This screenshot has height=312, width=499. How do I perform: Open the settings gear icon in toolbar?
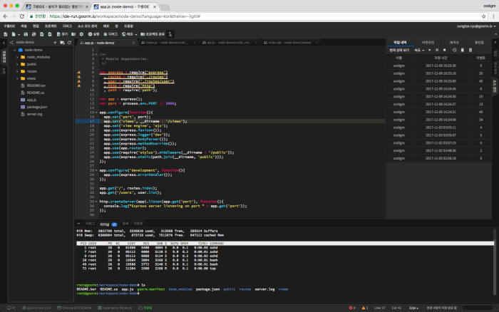pos(81,34)
